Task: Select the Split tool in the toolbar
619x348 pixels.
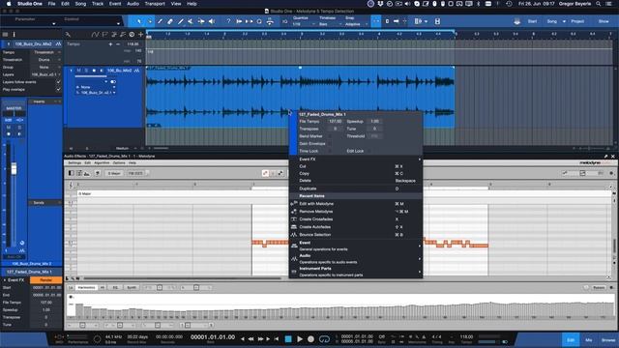Action: pos(160,21)
